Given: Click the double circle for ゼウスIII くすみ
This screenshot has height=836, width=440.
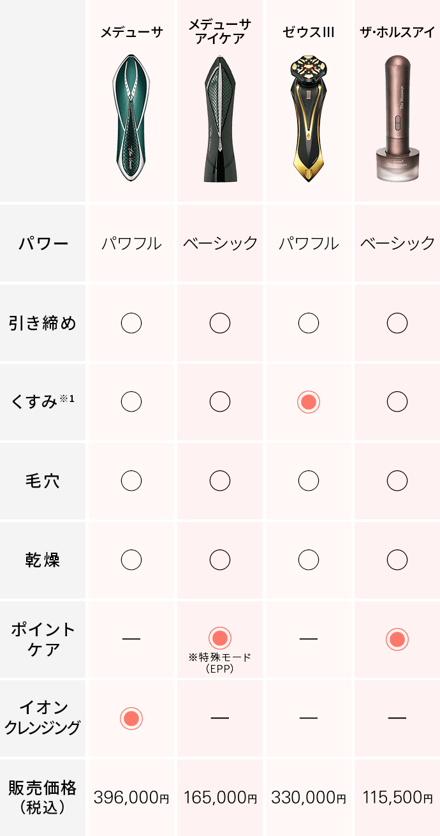Looking at the screenshot, I should click(x=309, y=402).
